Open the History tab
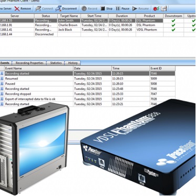This screenshot has height=196, width=196. (73, 63)
